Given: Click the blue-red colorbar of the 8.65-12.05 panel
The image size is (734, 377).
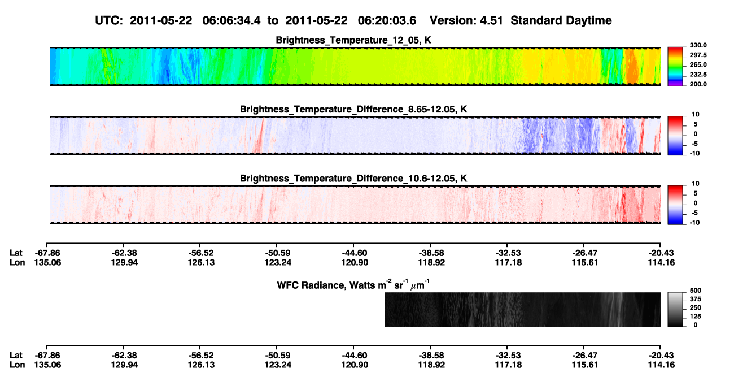Looking at the screenshot, I should 675,135.
